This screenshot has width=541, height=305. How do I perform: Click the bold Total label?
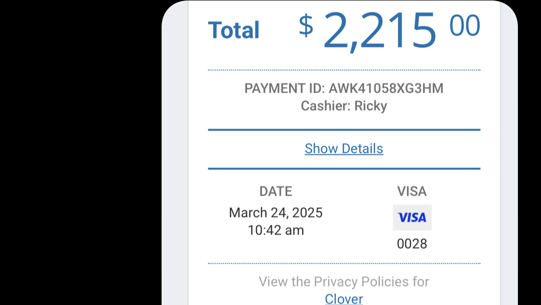[x=234, y=30]
